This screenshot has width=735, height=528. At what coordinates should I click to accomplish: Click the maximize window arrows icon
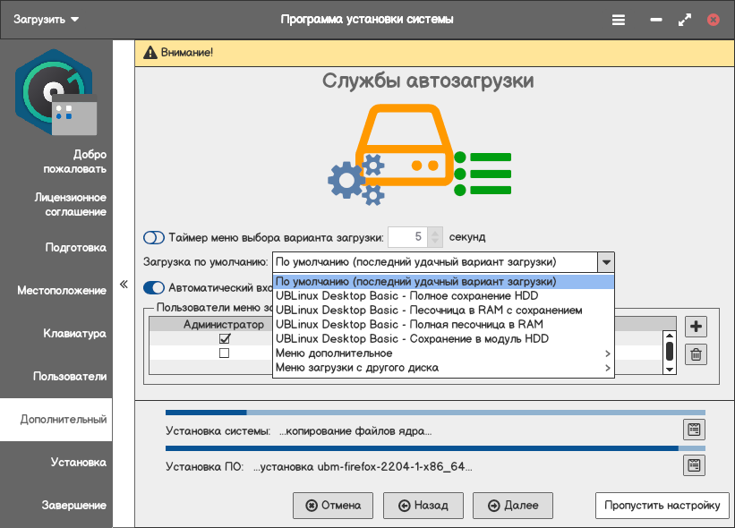[x=685, y=19]
